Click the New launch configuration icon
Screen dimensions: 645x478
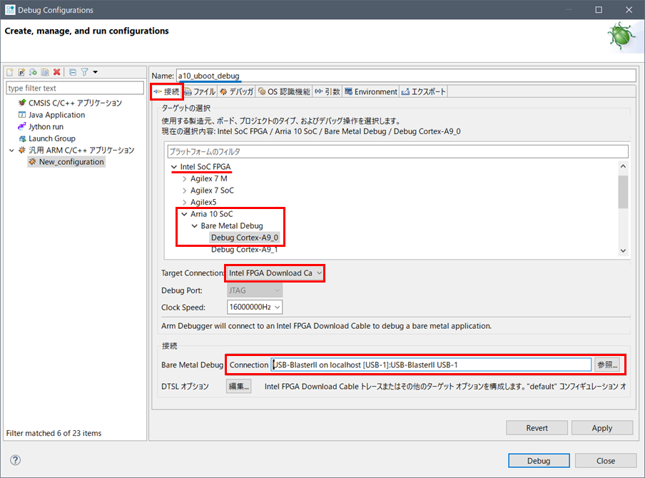tap(11, 72)
